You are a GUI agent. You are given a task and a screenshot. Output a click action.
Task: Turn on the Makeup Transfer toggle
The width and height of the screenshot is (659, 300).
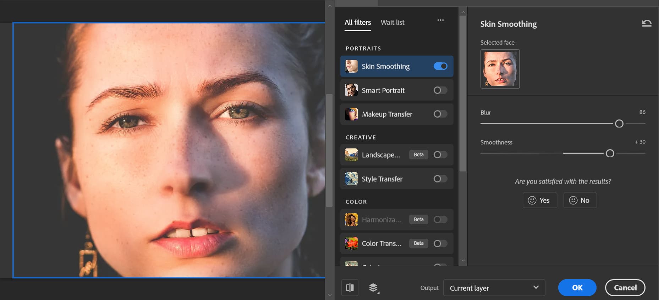pos(440,114)
